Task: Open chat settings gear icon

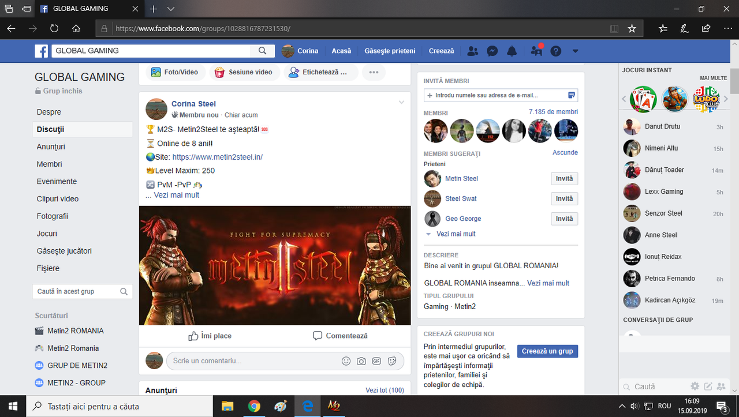Action: 695,386
